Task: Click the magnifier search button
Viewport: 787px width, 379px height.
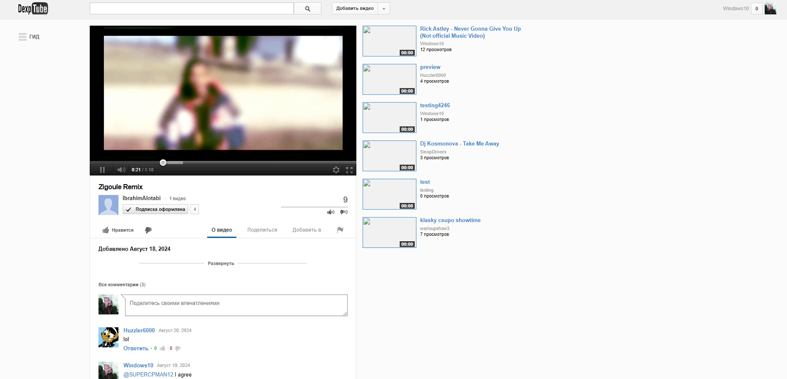Action: [x=308, y=8]
